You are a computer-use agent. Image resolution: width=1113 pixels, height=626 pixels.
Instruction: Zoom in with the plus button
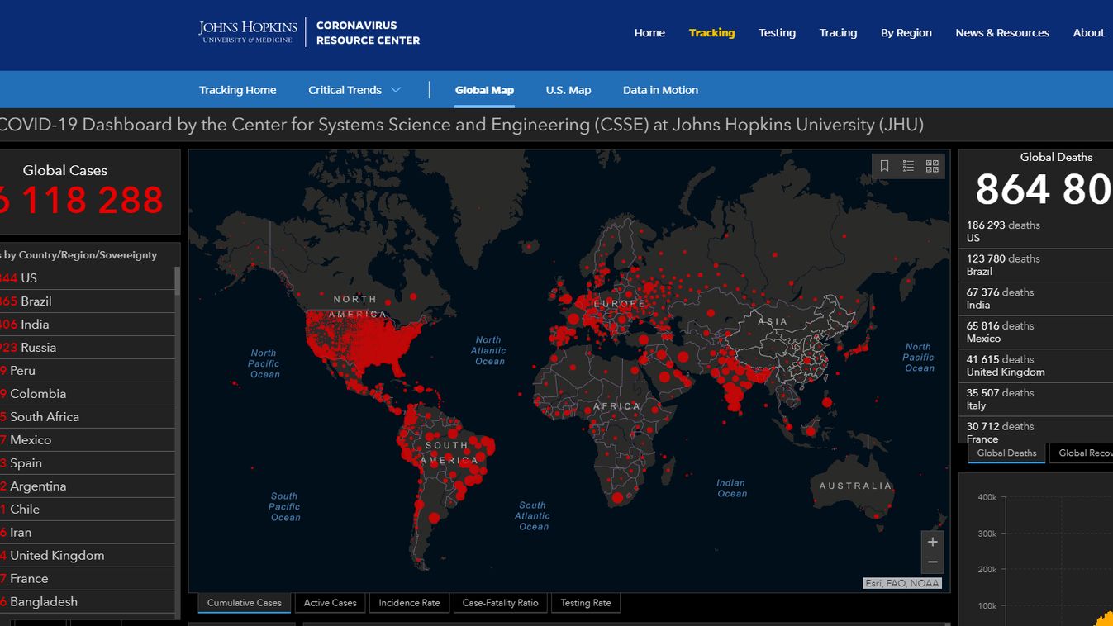click(932, 542)
